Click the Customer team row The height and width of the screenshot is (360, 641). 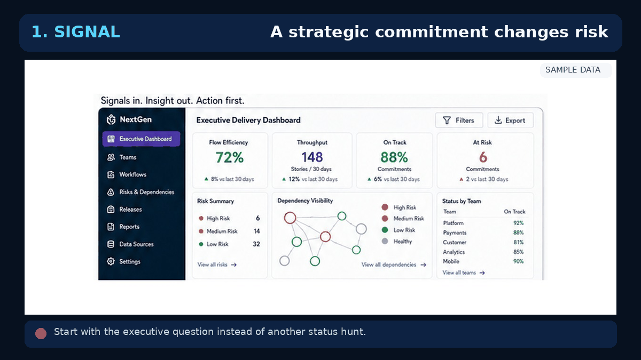484,242
